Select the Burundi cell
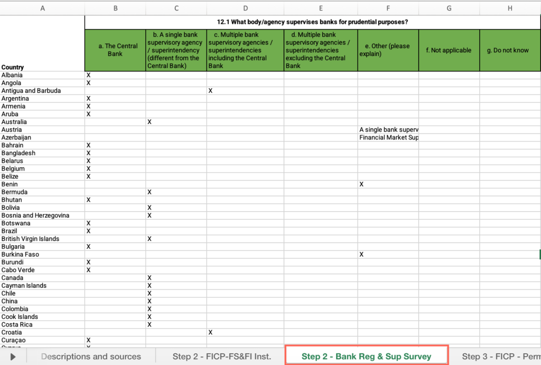 pyautogui.click(x=42, y=262)
